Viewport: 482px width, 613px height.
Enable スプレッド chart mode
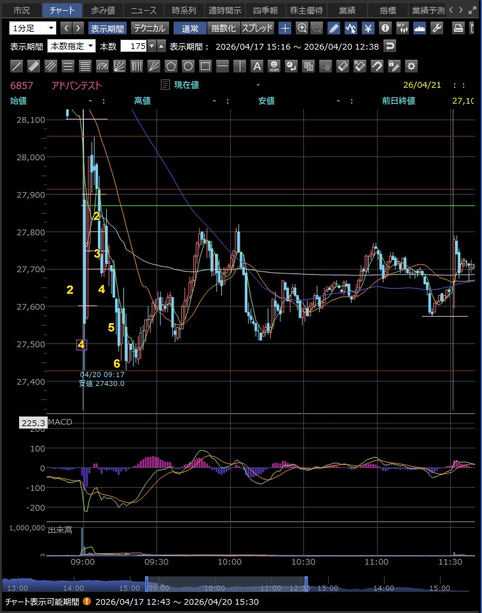click(x=257, y=28)
